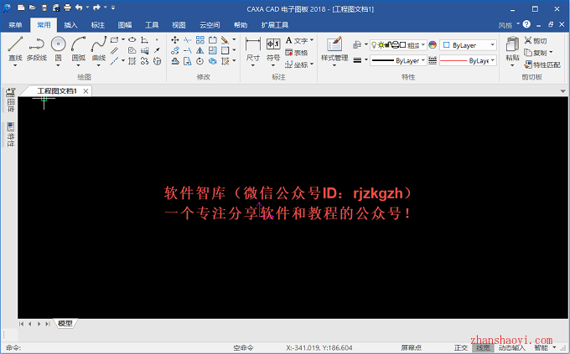Select the 曲线 (Spline curve) tool
Viewport: 570px width, 354px height.
pyautogui.click(x=99, y=49)
